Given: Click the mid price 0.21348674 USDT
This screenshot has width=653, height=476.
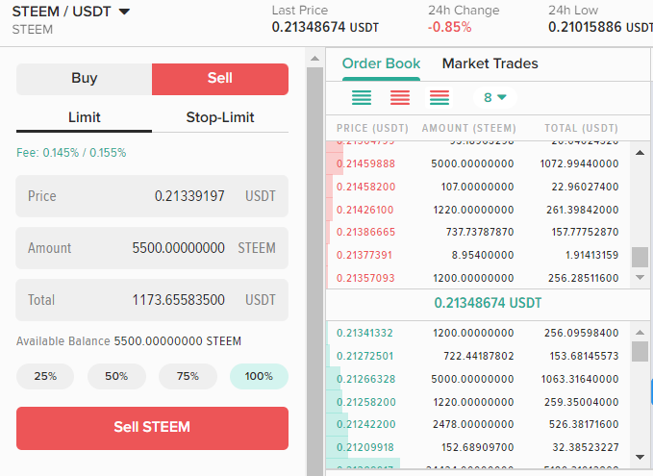Looking at the screenshot, I should (x=488, y=303).
